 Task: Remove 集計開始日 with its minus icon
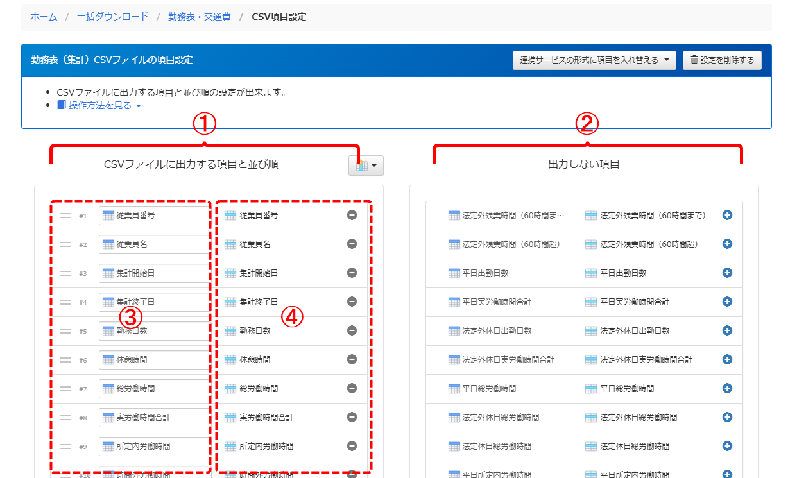tap(352, 273)
